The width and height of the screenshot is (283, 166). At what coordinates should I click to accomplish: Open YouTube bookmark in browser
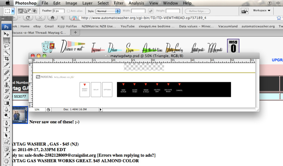pos(128,26)
